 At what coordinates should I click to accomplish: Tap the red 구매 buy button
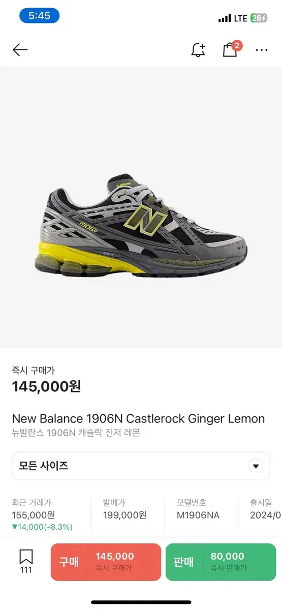point(106,562)
